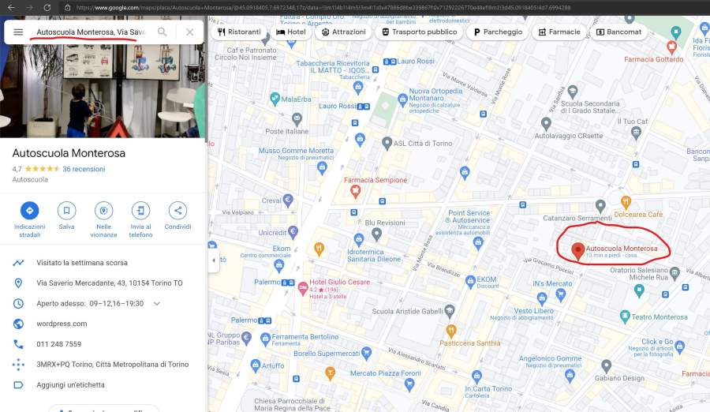Click the Indicazioni stradali directions icon
710x412 pixels.
point(29,211)
